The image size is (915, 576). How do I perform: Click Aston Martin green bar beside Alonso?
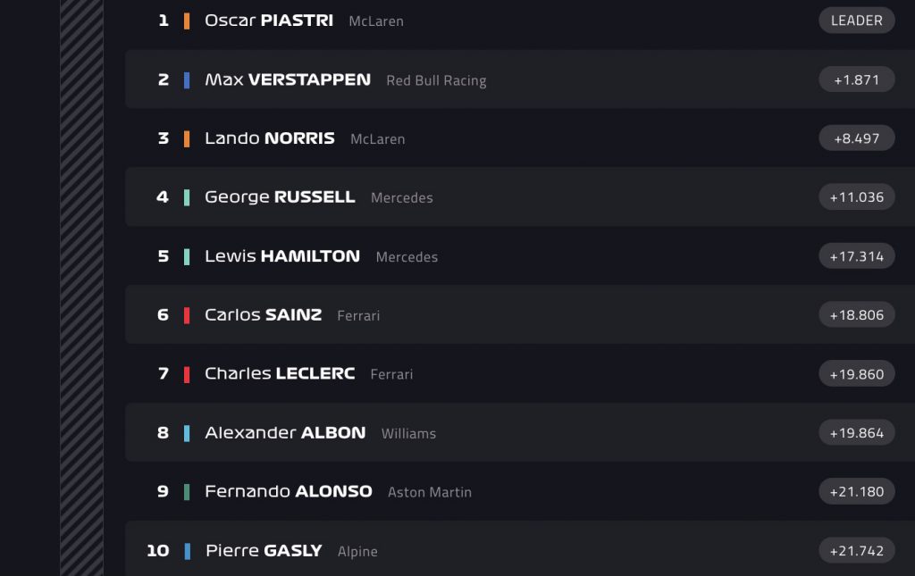[x=187, y=492]
